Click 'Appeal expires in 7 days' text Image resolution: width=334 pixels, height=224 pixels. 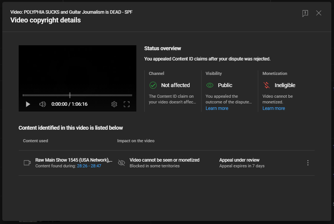(242, 166)
